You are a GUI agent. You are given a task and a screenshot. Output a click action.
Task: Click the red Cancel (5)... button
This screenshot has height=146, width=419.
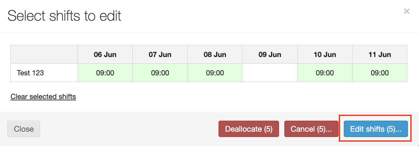tap(311, 129)
